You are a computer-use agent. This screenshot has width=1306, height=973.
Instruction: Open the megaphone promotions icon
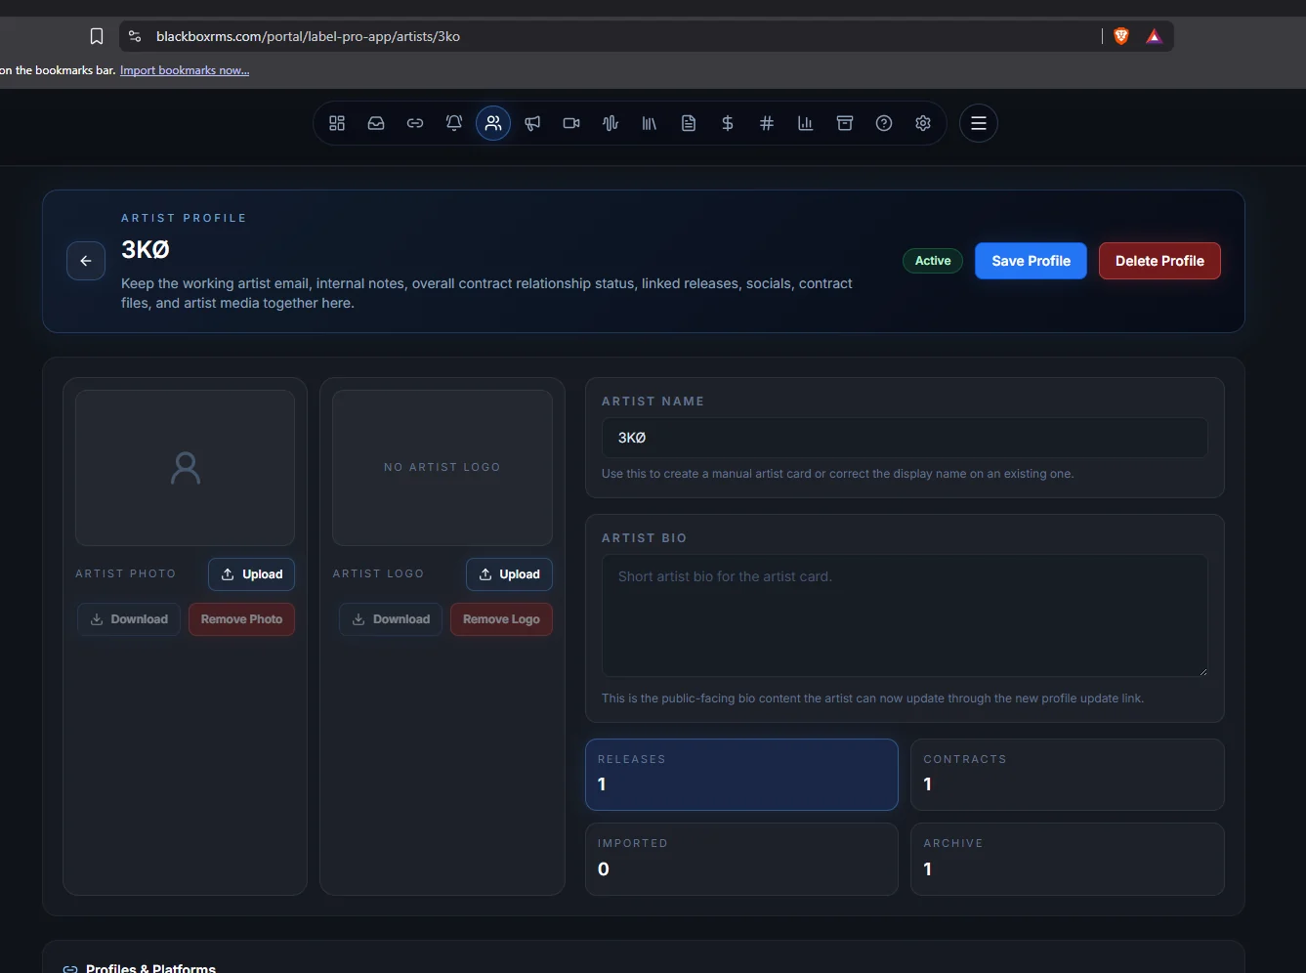tap(532, 123)
